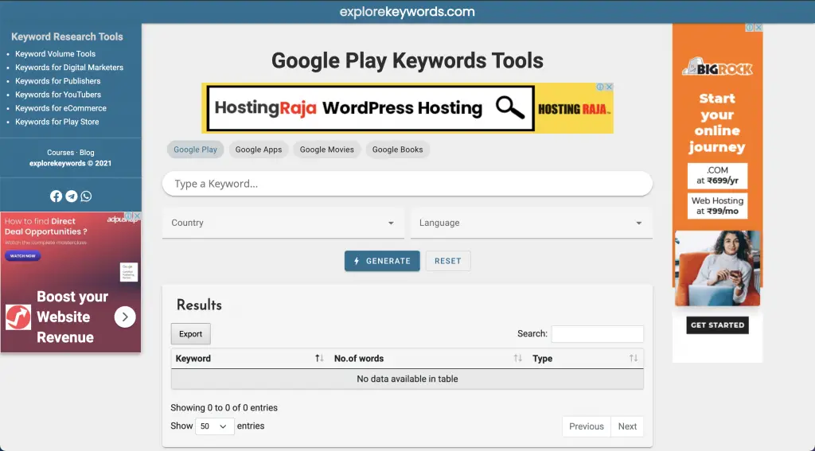Open the Language dropdown
This screenshot has height=451, width=815.
[x=531, y=223]
